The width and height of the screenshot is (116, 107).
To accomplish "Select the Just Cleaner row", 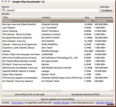I will pyautogui.click(x=57, y=28).
